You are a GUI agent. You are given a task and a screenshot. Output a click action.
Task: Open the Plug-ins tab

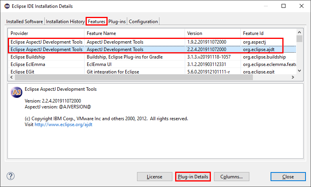click(x=117, y=22)
